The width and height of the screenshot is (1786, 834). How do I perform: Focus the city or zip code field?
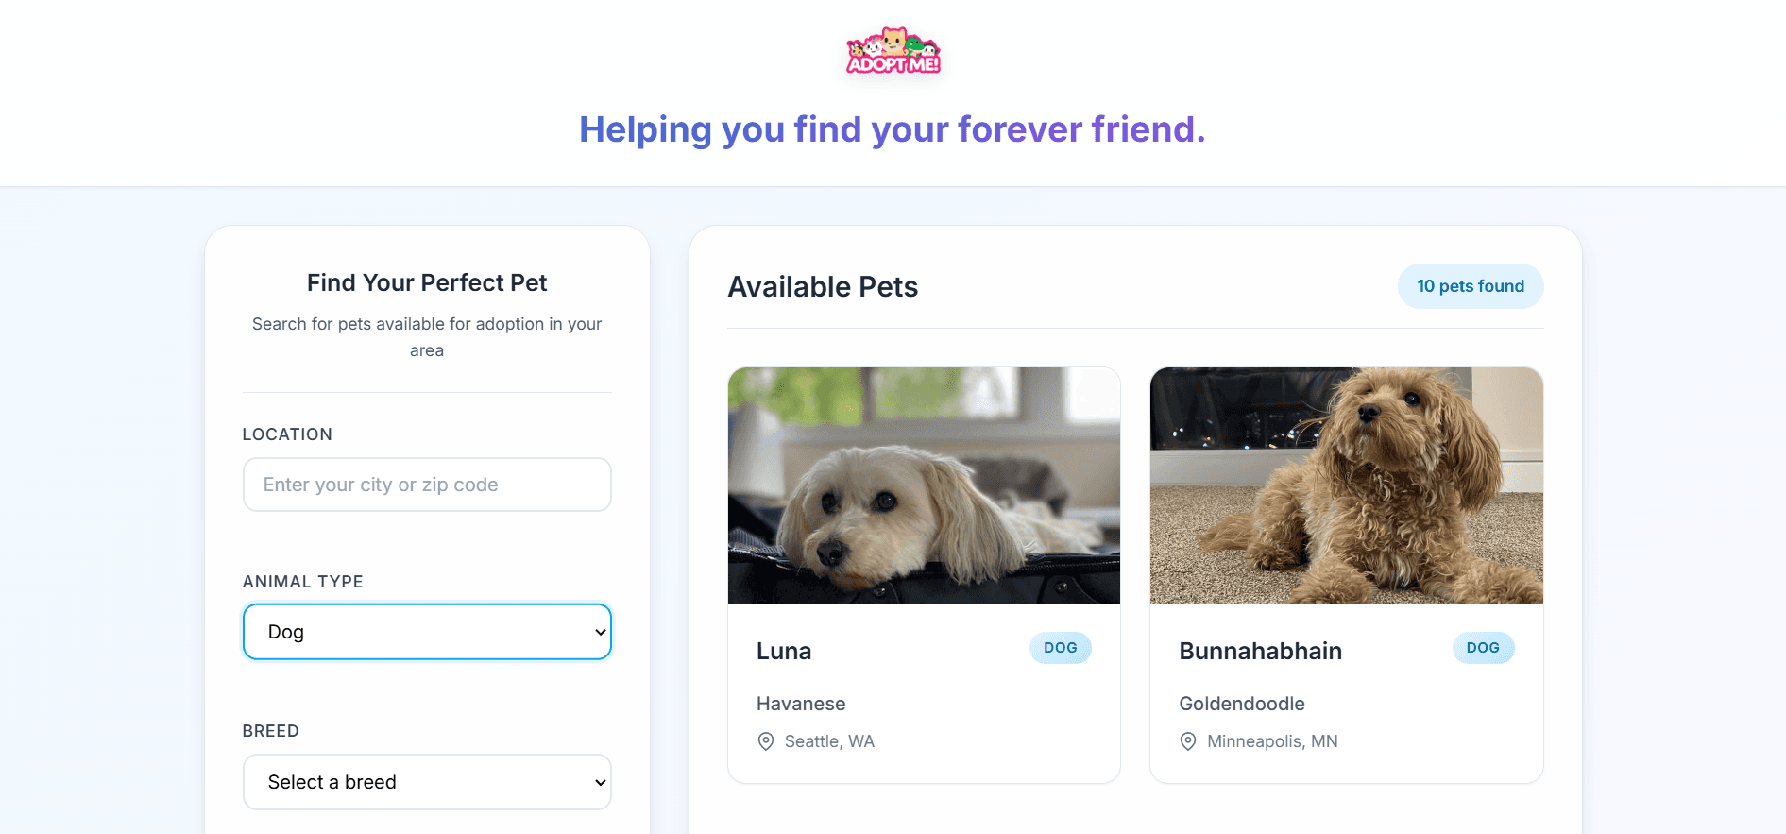coord(426,485)
